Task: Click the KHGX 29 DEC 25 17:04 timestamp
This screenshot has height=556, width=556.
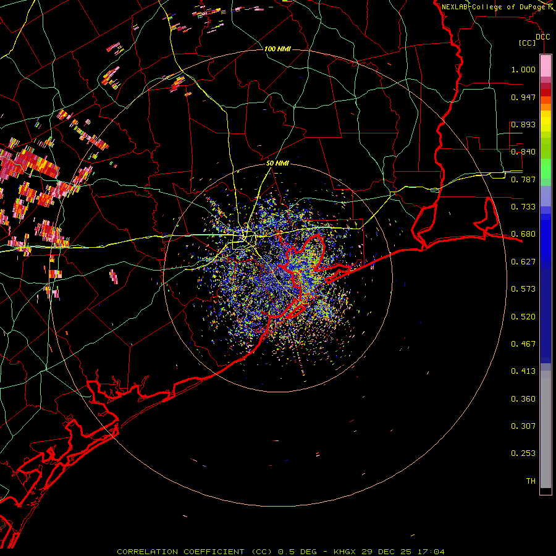Action: [389, 552]
